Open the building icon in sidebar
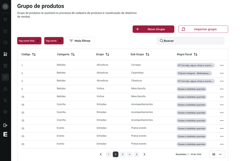 [5, 89]
